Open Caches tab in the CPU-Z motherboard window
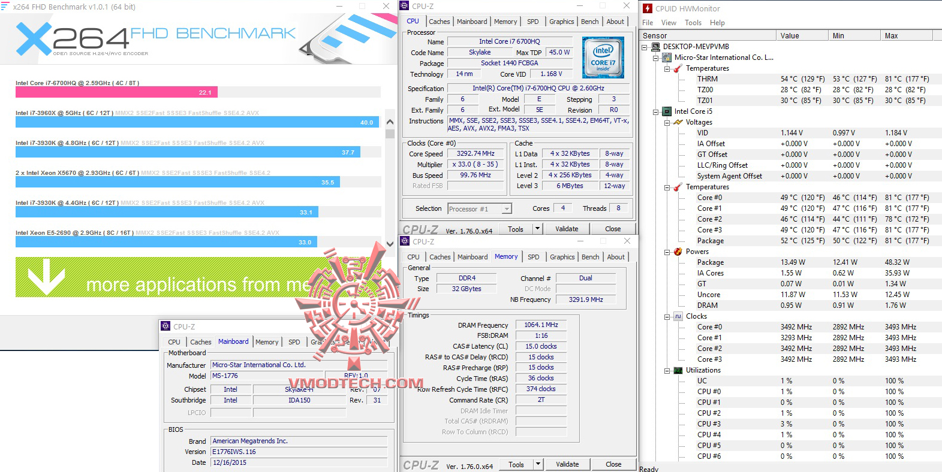 pos(201,342)
